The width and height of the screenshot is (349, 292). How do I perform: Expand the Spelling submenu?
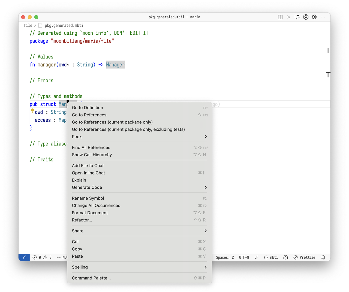(139, 267)
